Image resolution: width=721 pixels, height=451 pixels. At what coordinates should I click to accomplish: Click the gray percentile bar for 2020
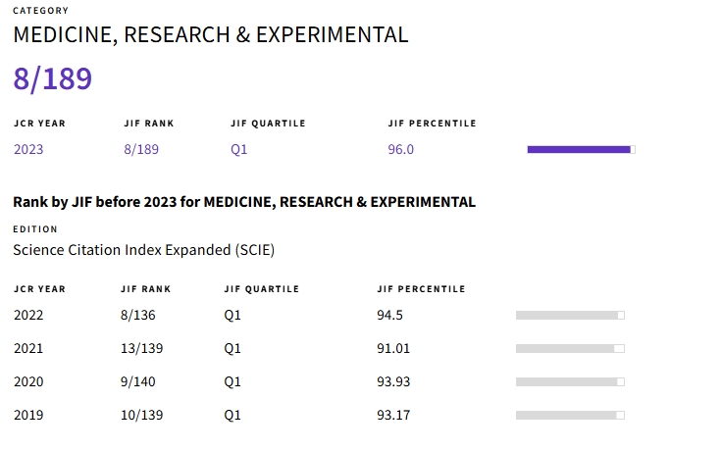tap(570, 381)
